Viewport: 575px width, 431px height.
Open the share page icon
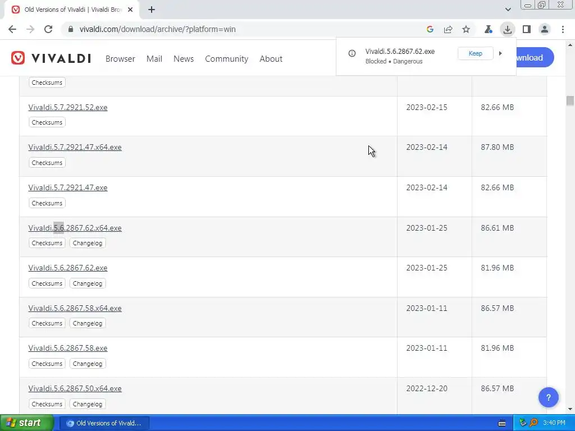pos(448,29)
